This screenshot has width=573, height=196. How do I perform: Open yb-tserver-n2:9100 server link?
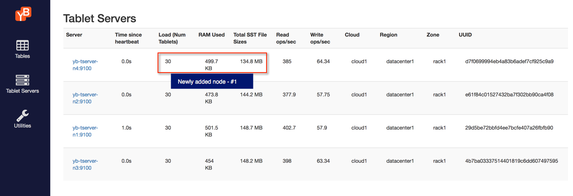point(85,98)
